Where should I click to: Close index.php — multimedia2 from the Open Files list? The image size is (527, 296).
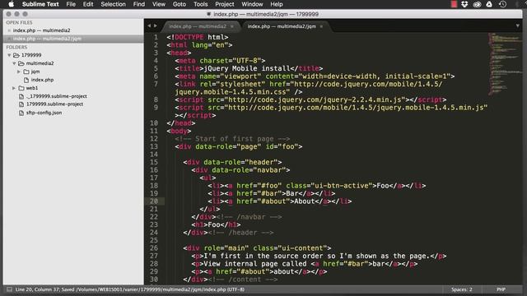coord(9,30)
